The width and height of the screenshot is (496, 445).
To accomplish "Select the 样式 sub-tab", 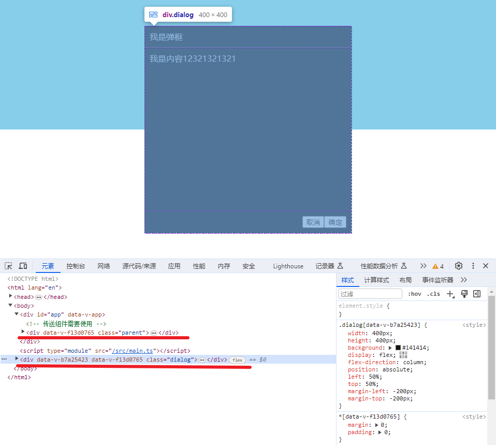I will pos(347,280).
